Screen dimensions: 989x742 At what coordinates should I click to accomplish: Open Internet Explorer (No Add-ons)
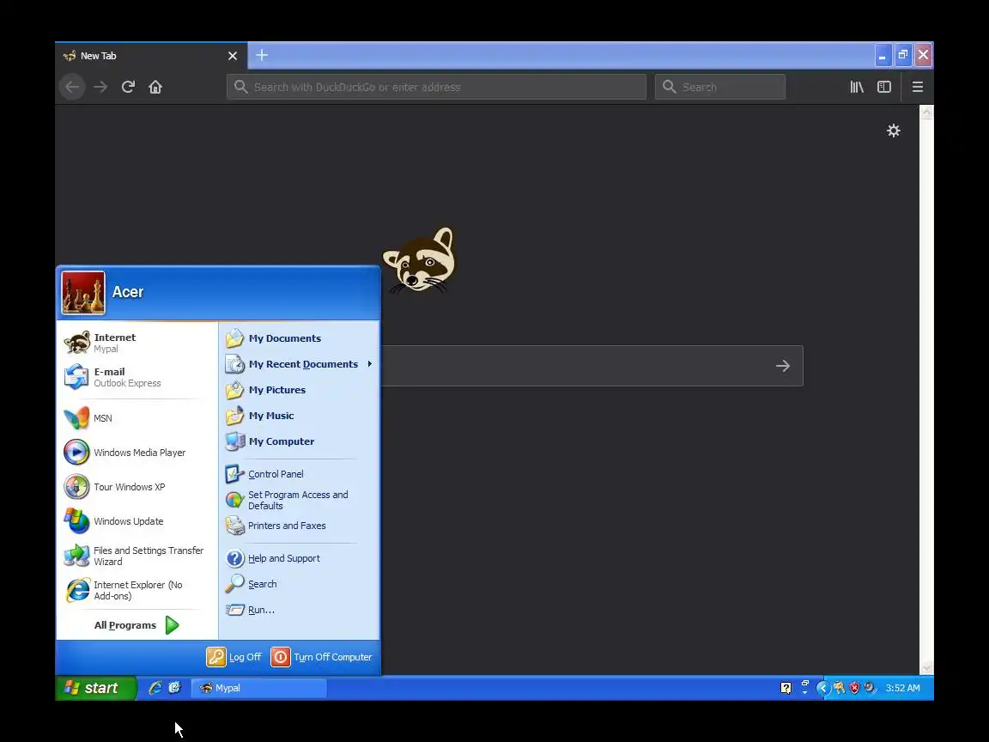pyautogui.click(x=137, y=590)
